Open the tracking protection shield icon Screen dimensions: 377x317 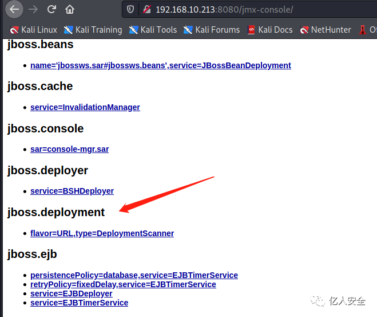pyautogui.click(x=130, y=10)
